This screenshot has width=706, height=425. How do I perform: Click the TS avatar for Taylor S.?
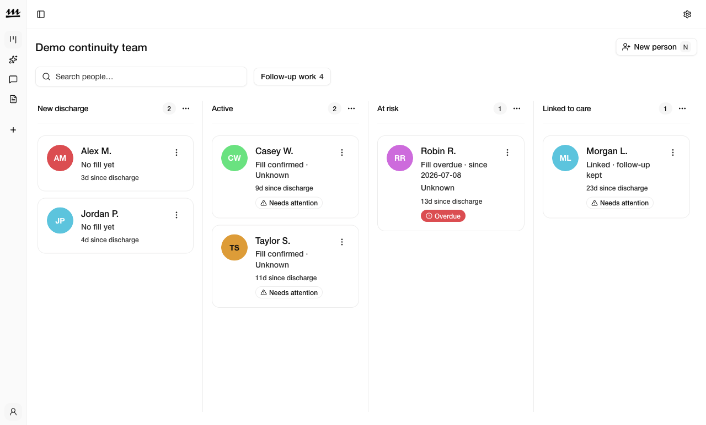click(x=234, y=248)
